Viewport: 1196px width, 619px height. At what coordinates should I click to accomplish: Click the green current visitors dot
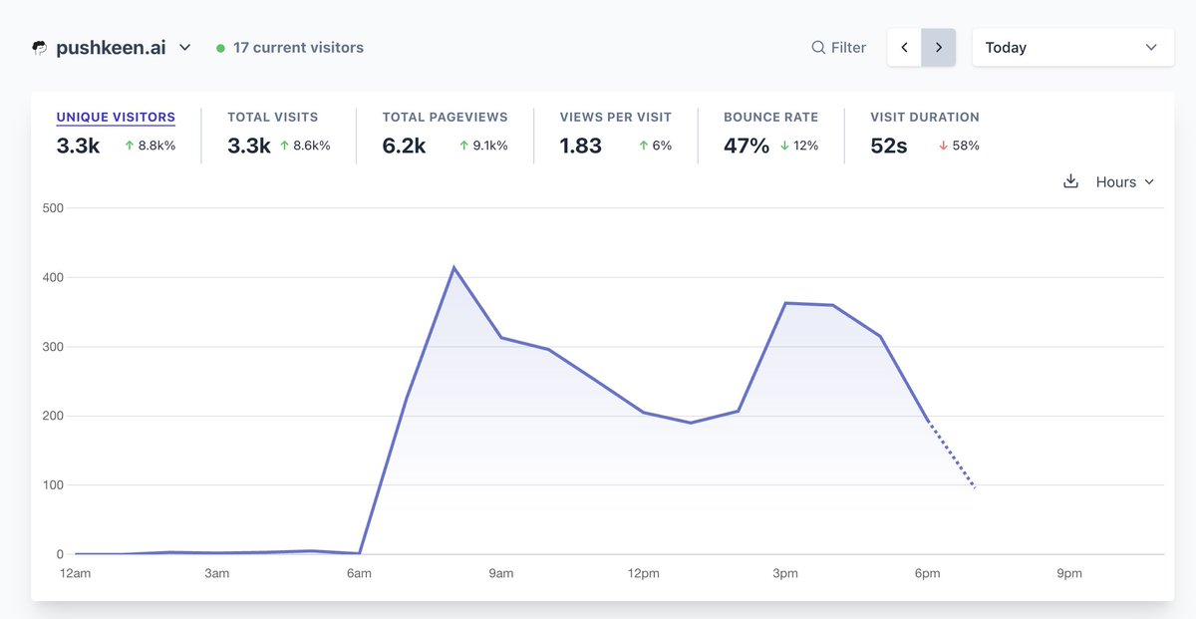point(220,48)
